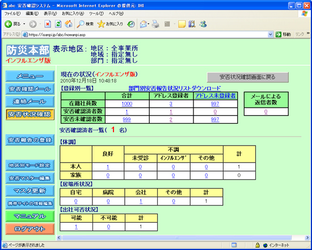
Task: Click the メニュー sidebar button
Action: [x=30, y=77]
